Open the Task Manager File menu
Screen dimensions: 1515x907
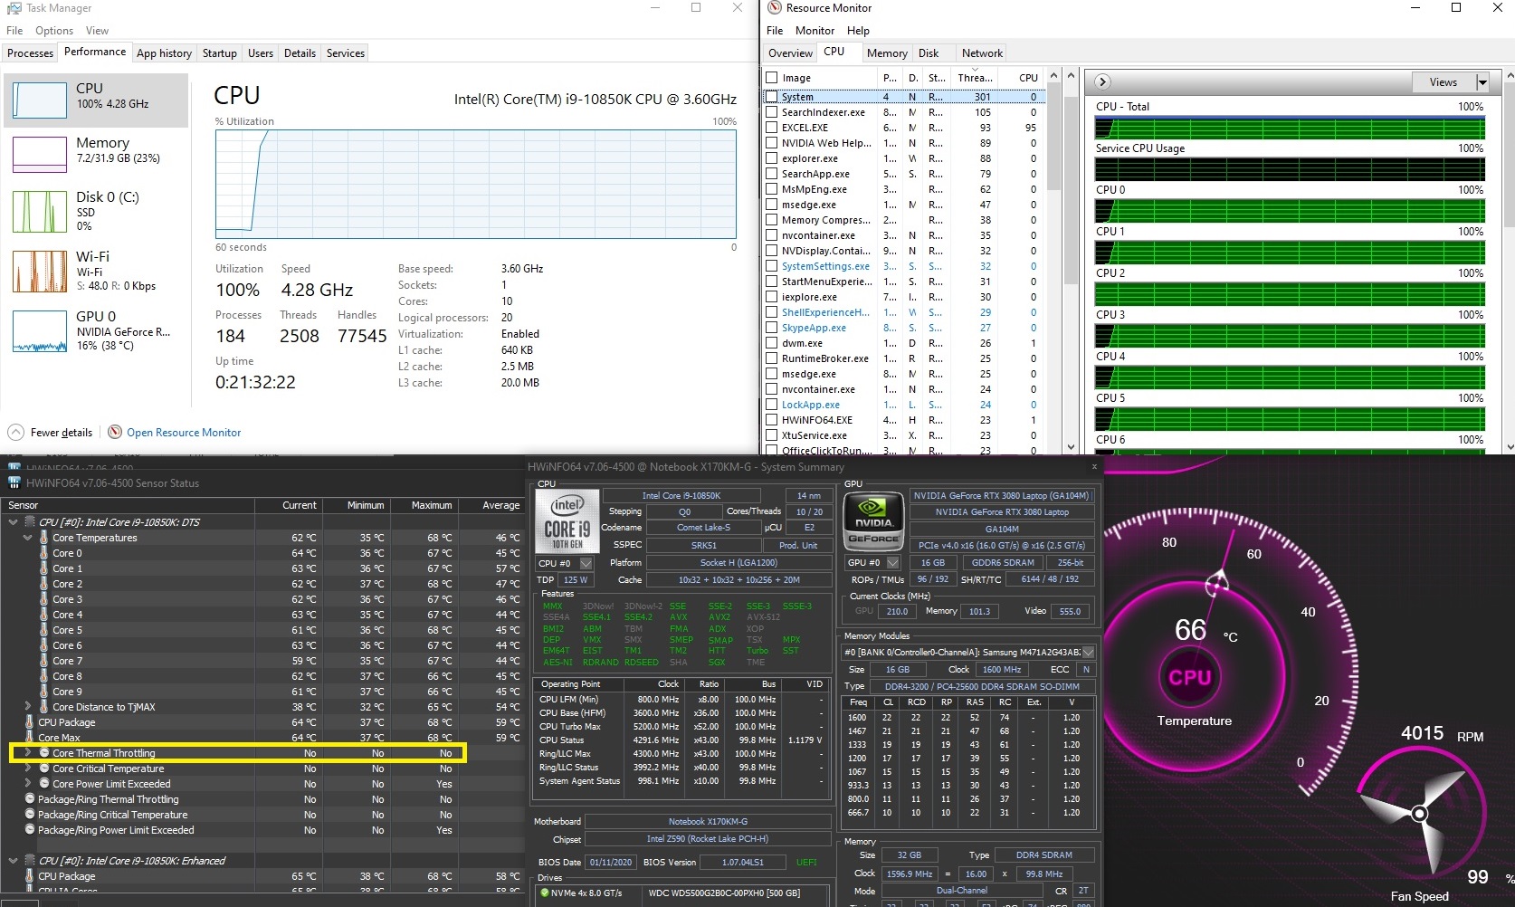(14, 31)
